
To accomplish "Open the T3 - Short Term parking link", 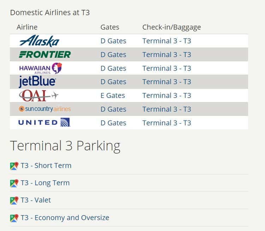I will point(46,166).
